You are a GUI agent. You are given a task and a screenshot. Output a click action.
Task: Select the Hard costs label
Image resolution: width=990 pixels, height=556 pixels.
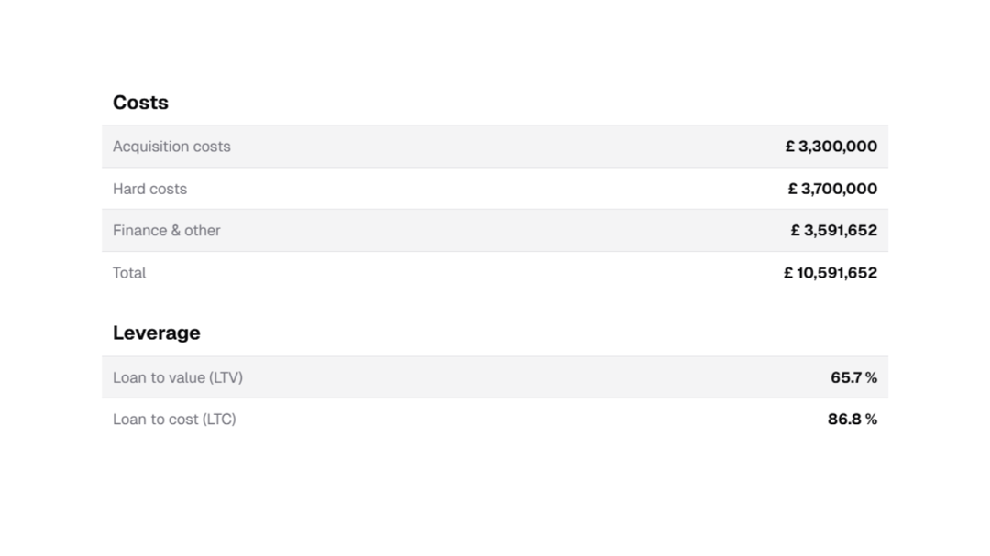point(149,189)
